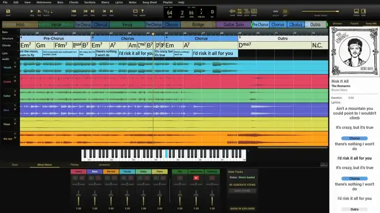Open Browser tab in side panel
Screen dimensions: 380x213
coord(337,23)
